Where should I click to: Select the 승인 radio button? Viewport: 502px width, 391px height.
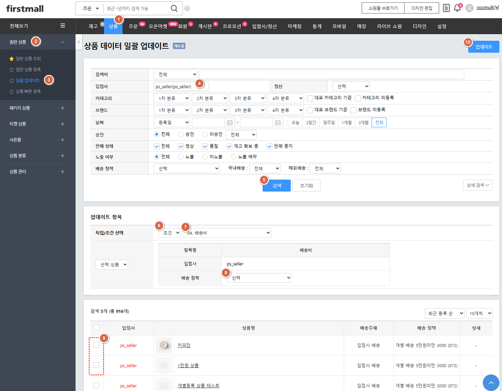(181, 134)
